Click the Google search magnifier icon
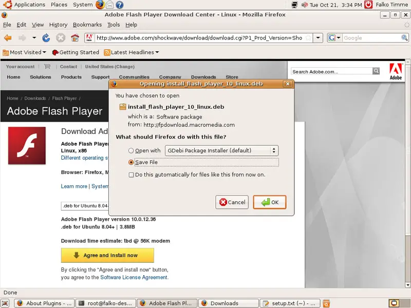Screen dimensions: 411x308 pyautogui.click(x=404, y=38)
